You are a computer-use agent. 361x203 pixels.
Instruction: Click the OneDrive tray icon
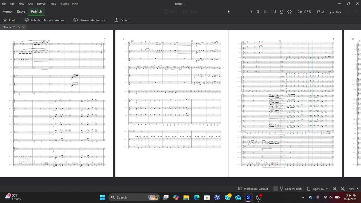coord(310,197)
